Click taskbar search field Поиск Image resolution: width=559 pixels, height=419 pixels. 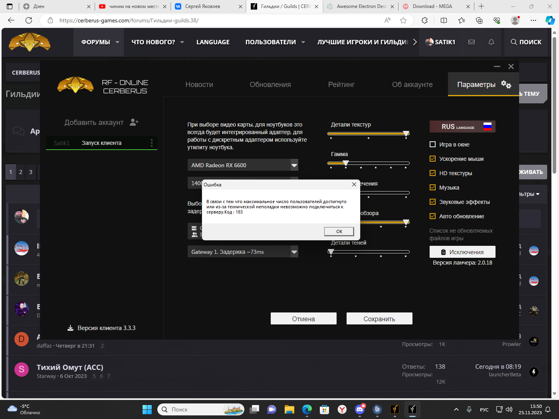click(x=201, y=409)
